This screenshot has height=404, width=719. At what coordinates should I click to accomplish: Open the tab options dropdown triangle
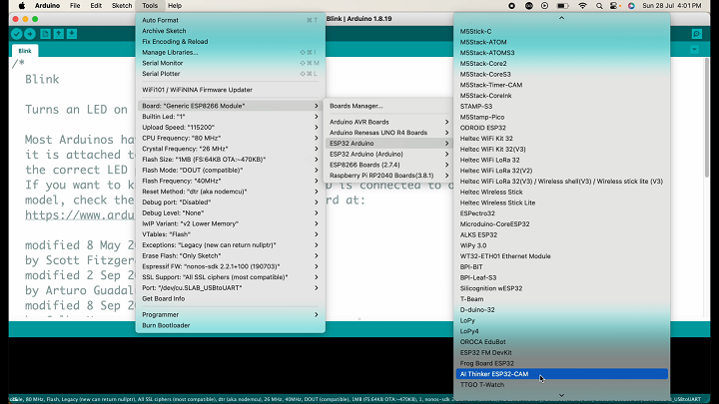[695, 50]
